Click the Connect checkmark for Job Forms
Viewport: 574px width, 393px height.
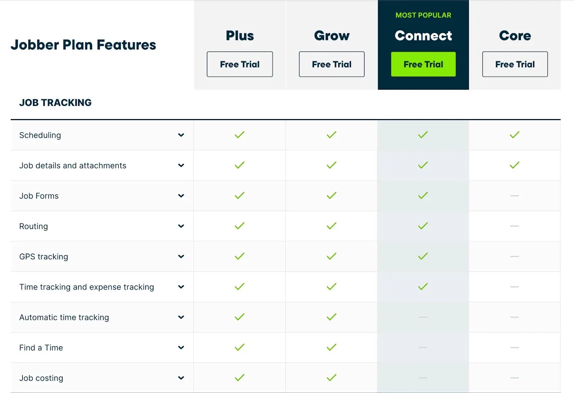pos(423,195)
